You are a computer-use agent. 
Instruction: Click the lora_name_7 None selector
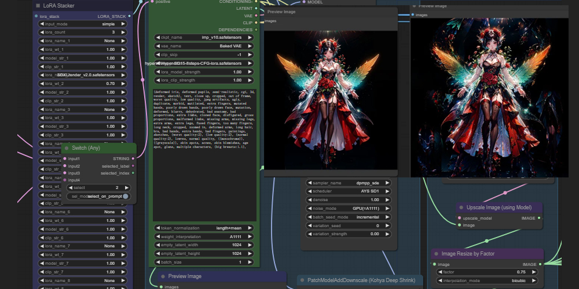pyautogui.click(x=82, y=246)
